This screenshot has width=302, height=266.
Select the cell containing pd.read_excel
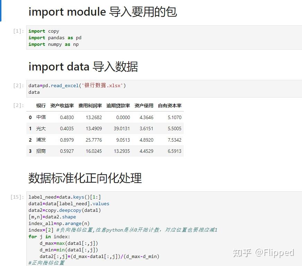click(164, 89)
